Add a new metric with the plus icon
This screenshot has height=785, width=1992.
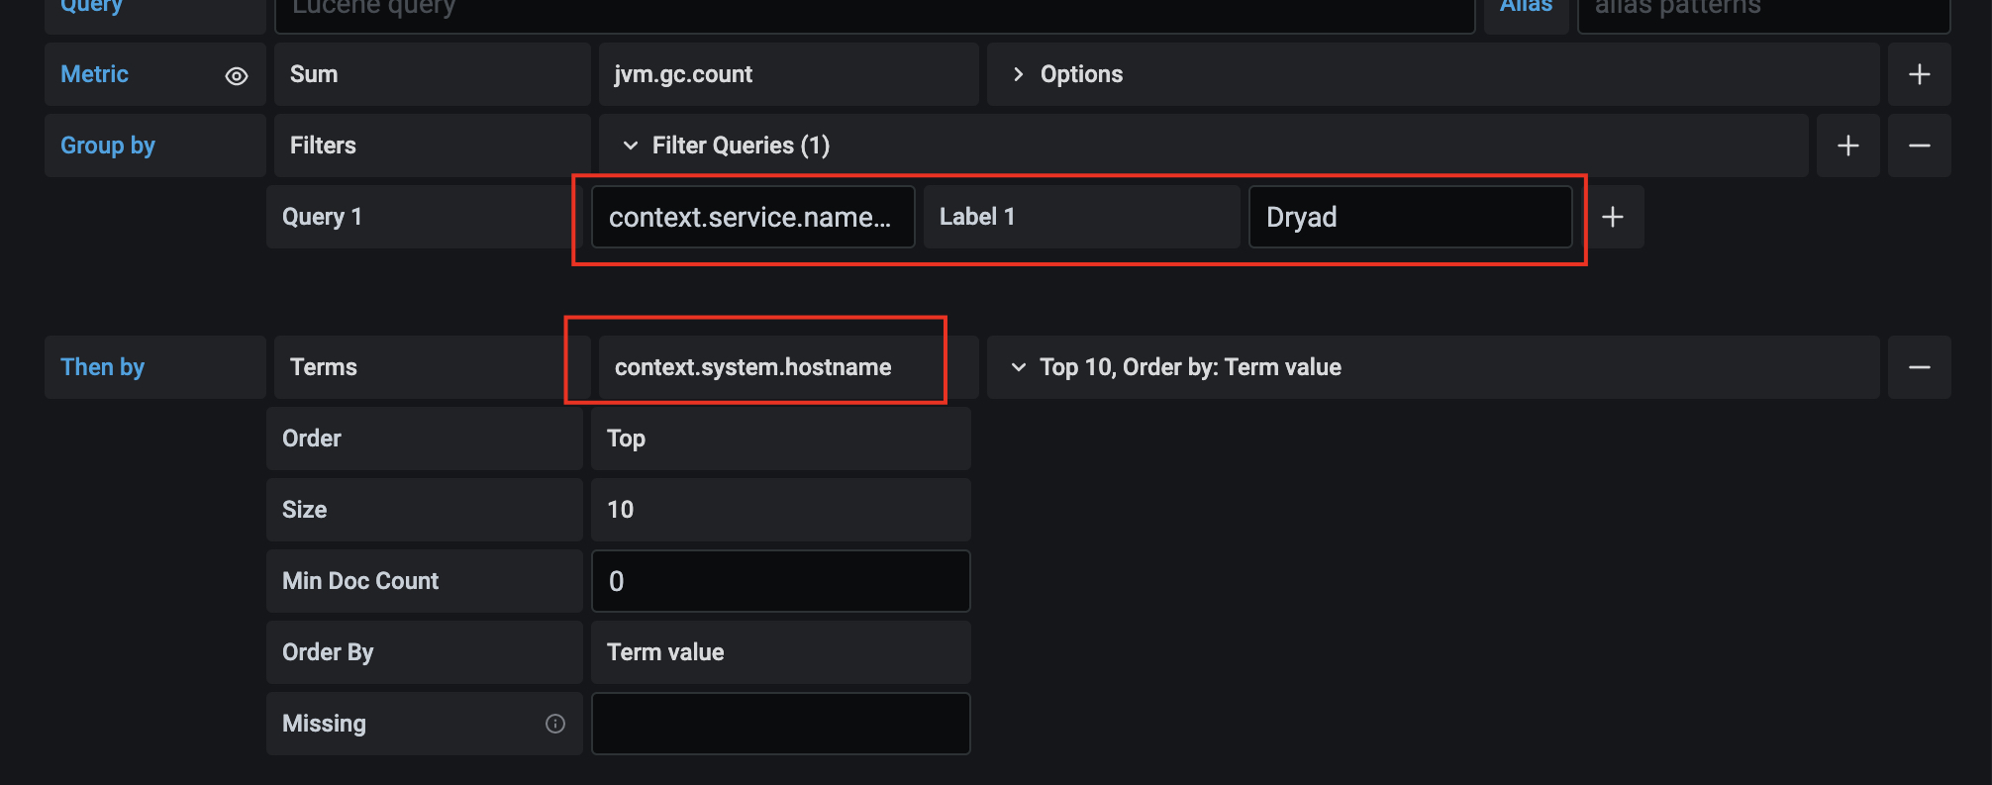tap(1919, 73)
